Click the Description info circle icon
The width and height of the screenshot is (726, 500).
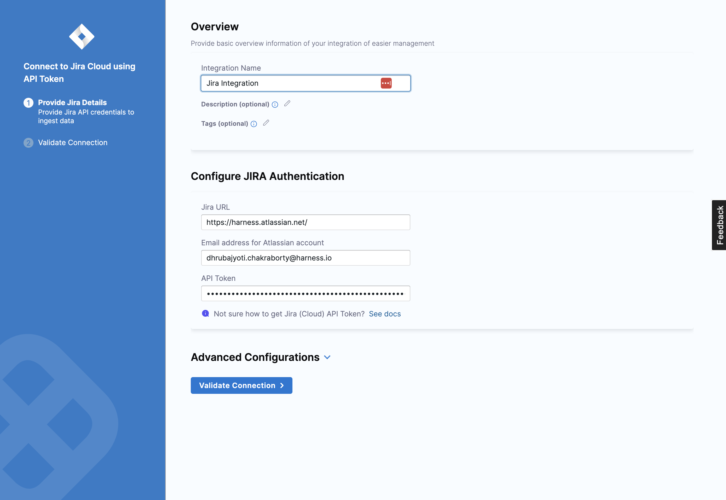coord(275,105)
